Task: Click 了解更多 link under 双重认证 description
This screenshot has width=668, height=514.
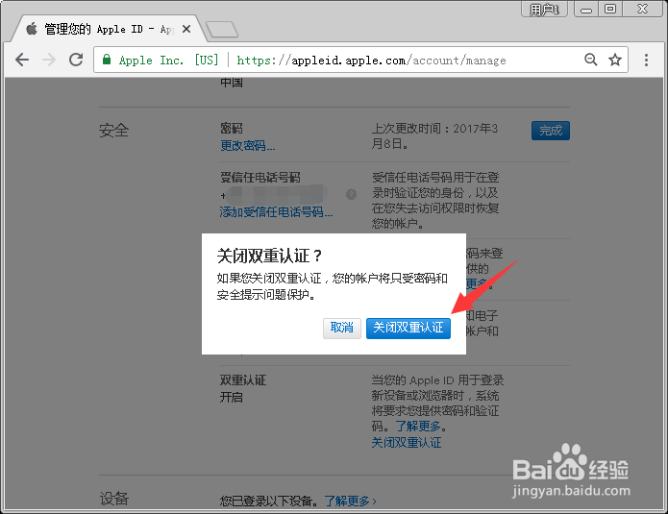Action: pos(418,427)
